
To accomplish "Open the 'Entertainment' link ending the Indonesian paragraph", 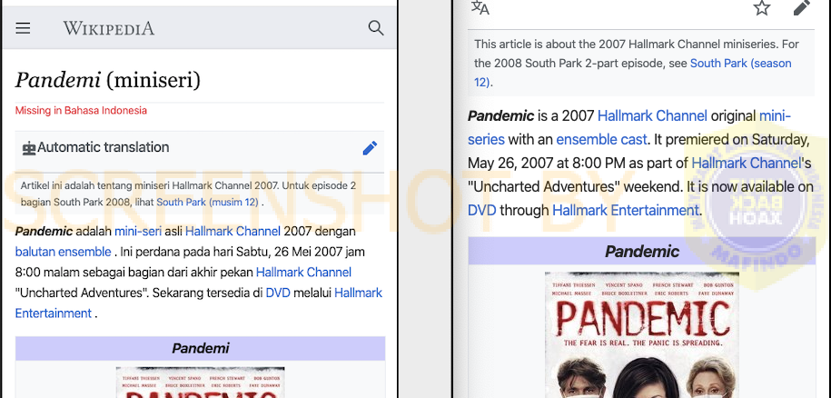I will (53, 313).
